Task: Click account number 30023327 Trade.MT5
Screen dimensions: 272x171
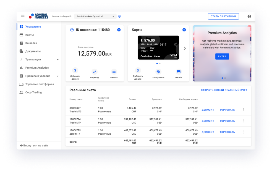Action: (x=75, y=110)
